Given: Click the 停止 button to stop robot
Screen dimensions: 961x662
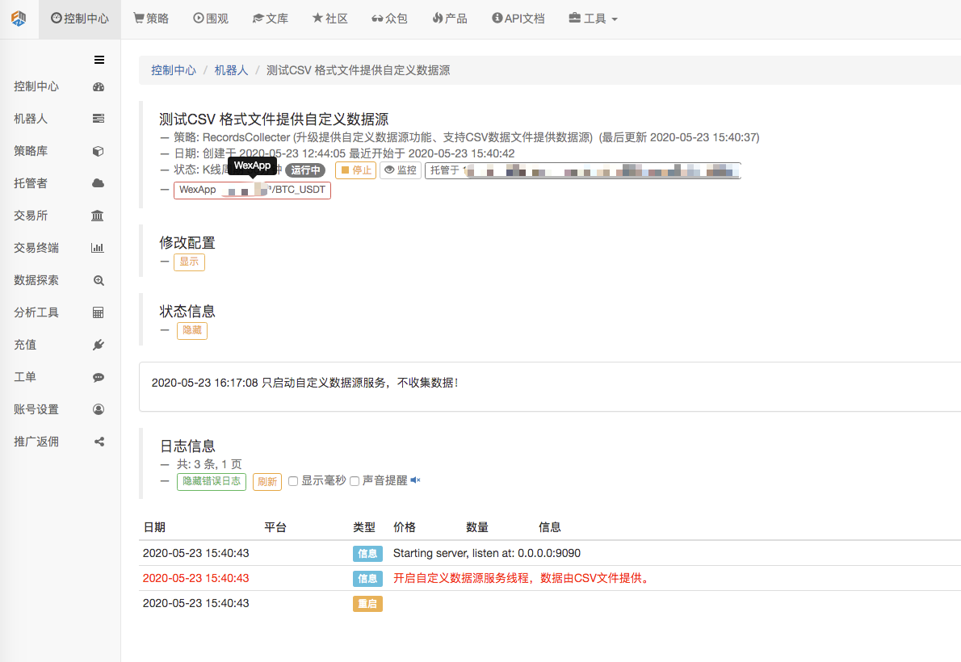Looking at the screenshot, I should pos(355,170).
